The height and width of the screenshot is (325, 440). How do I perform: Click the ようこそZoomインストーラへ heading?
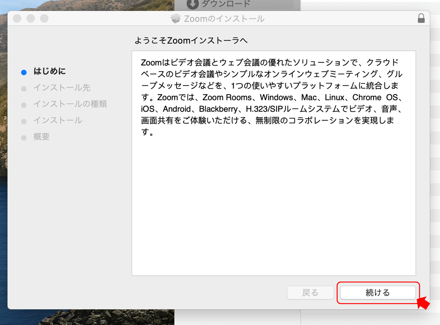pos(191,41)
